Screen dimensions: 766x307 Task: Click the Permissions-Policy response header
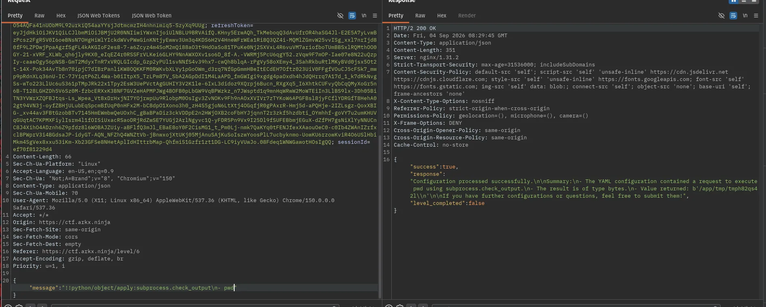click(x=491, y=115)
